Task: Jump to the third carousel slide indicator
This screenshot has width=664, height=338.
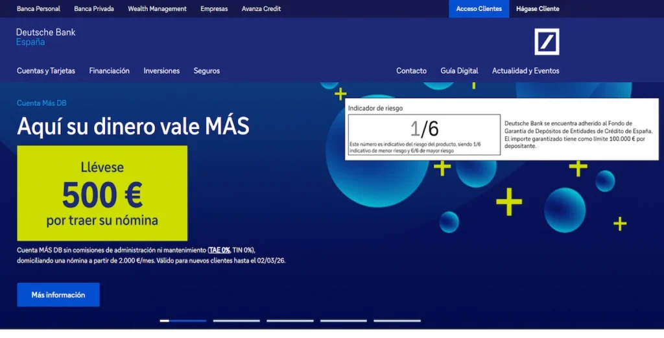Action: 290,320
